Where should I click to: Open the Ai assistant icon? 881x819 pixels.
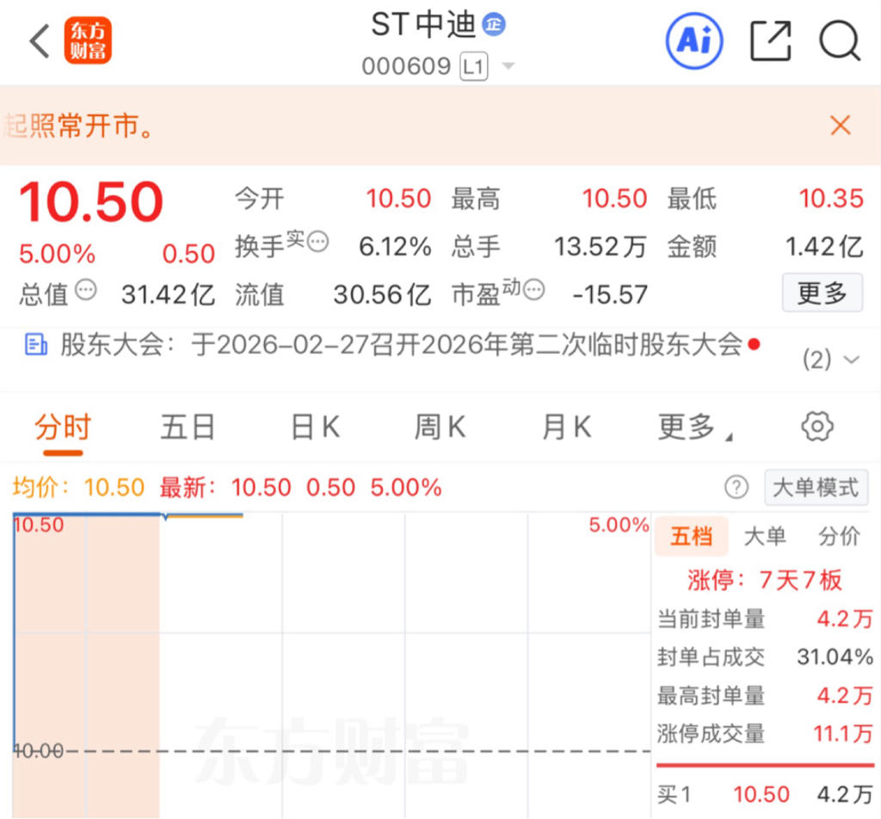coord(694,41)
